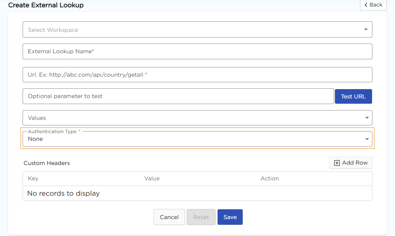Expand the Values dropdown arrow
This screenshot has height=236, width=395.
(x=366, y=118)
